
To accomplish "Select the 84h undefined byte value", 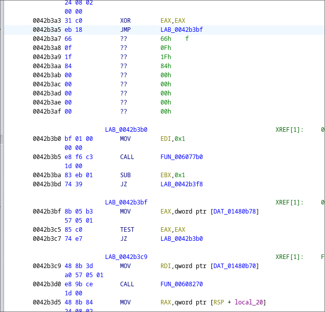I will click(166, 66).
